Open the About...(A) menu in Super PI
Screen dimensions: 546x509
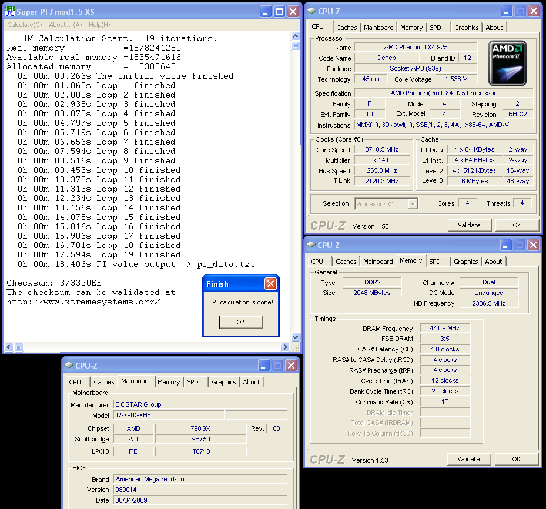pyautogui.click(x=65, y=25)
